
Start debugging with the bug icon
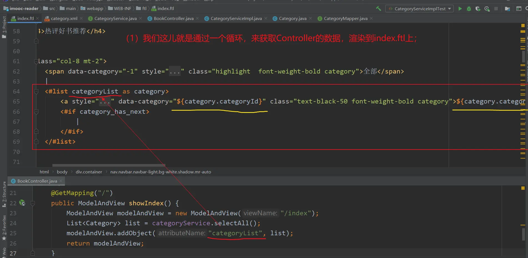pyautogui.click(x=469, y=9)
